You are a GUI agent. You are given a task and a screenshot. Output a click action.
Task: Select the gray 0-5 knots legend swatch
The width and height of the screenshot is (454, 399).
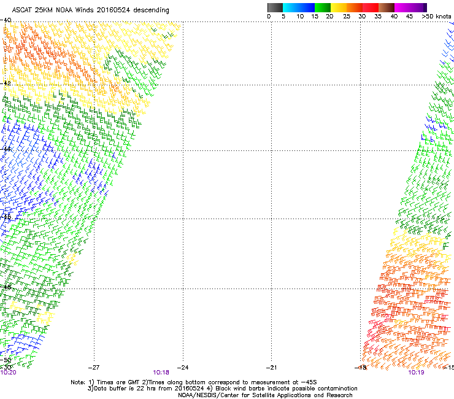click(x=275, y=7)
